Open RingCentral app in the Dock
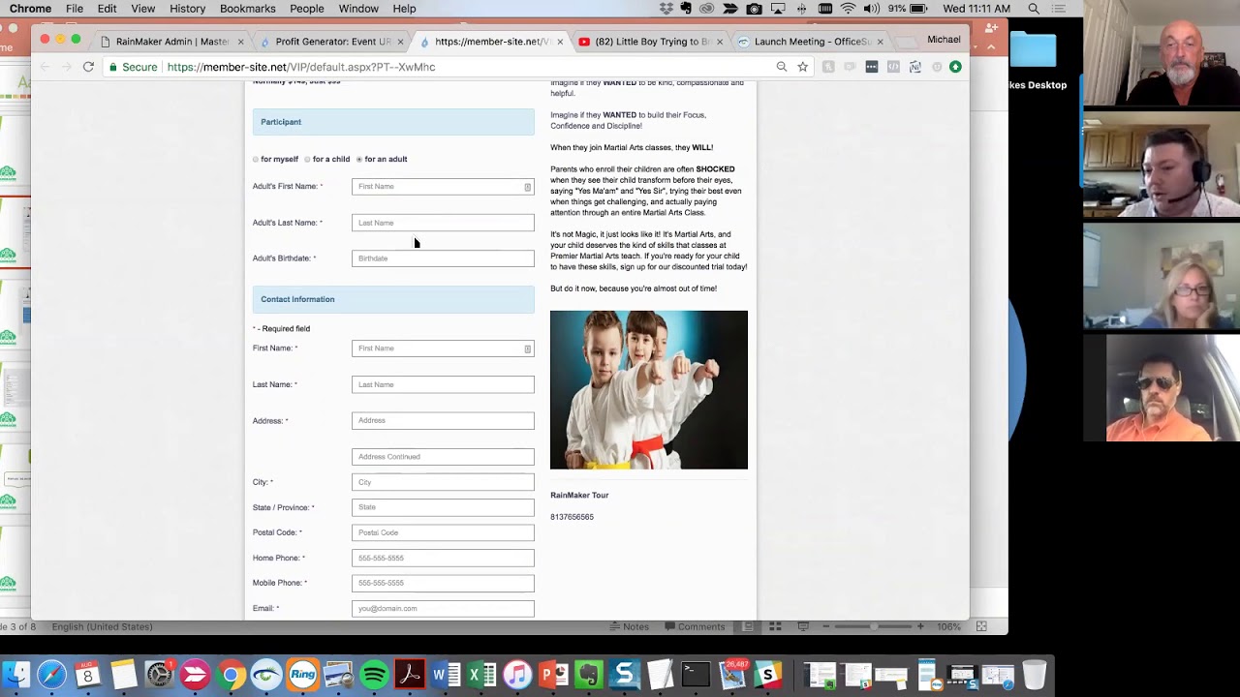This screenshot has height=697, width=1240. click(302, 674)
